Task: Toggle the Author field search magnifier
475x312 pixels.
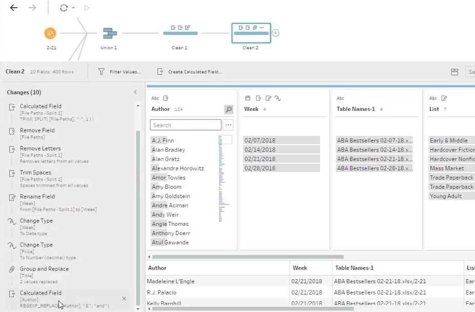Action: pyautogui.click(x=229, y=109)
